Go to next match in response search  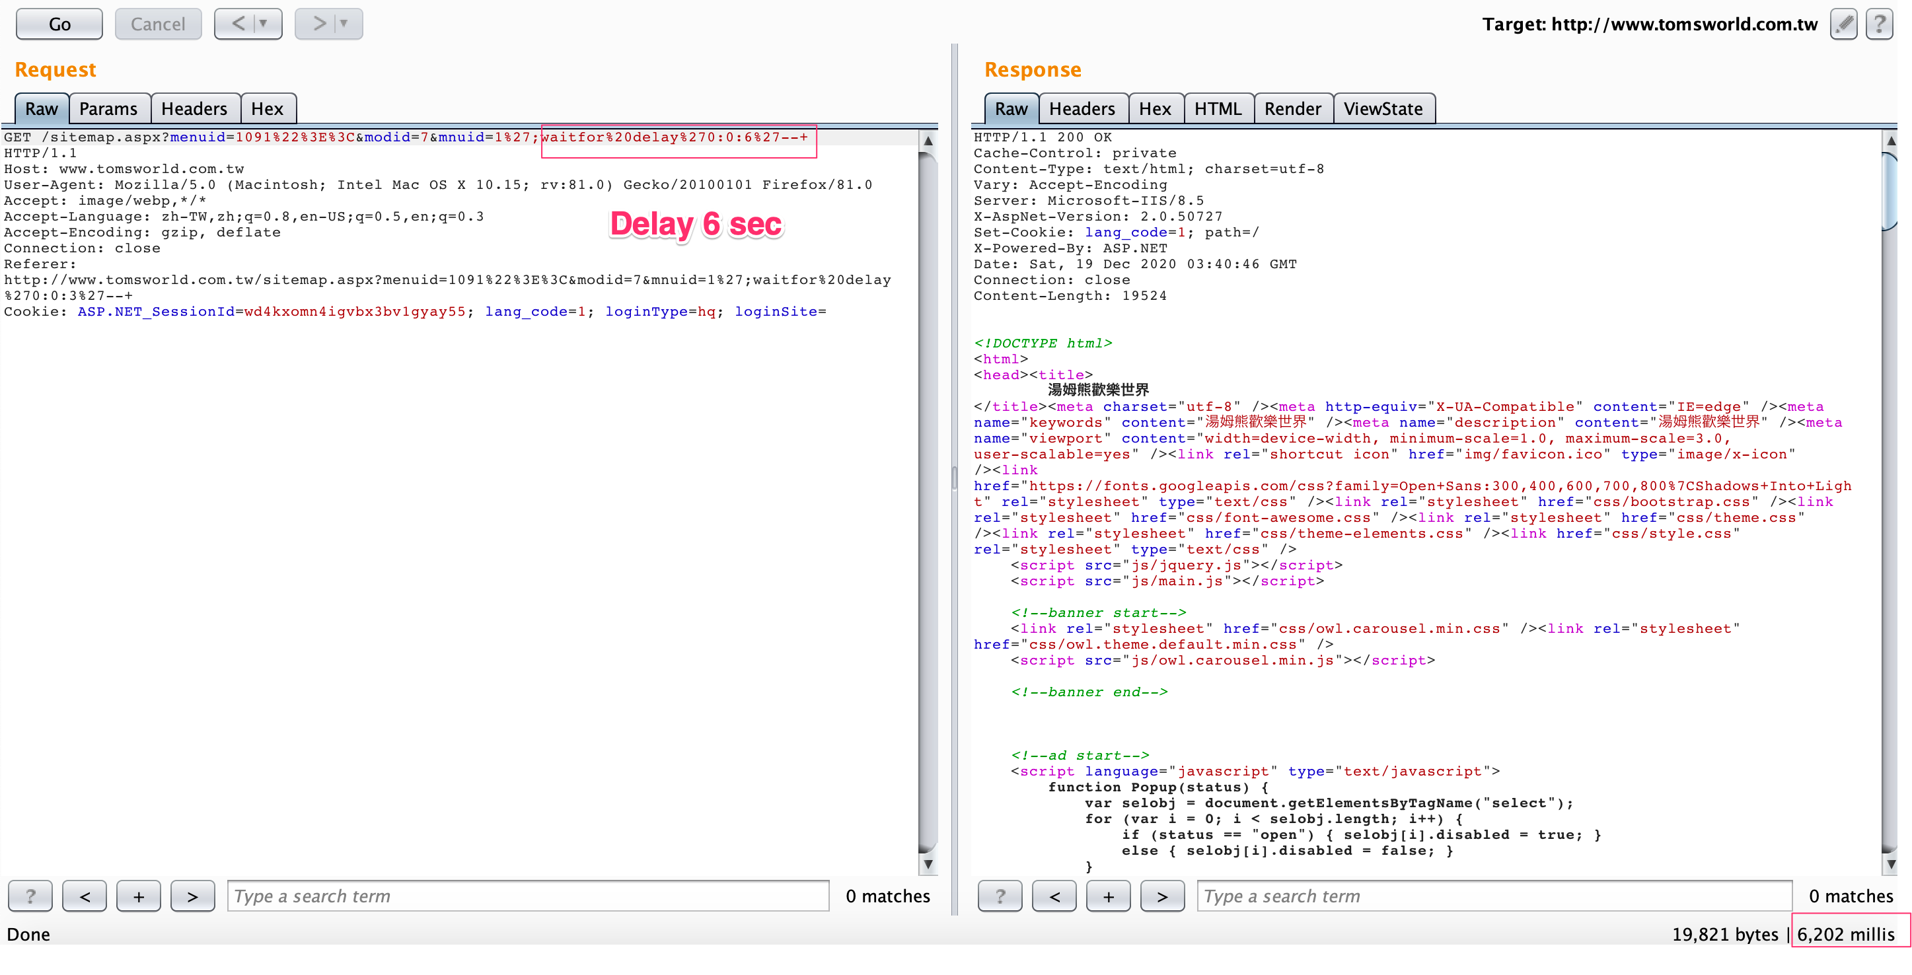1162,896
